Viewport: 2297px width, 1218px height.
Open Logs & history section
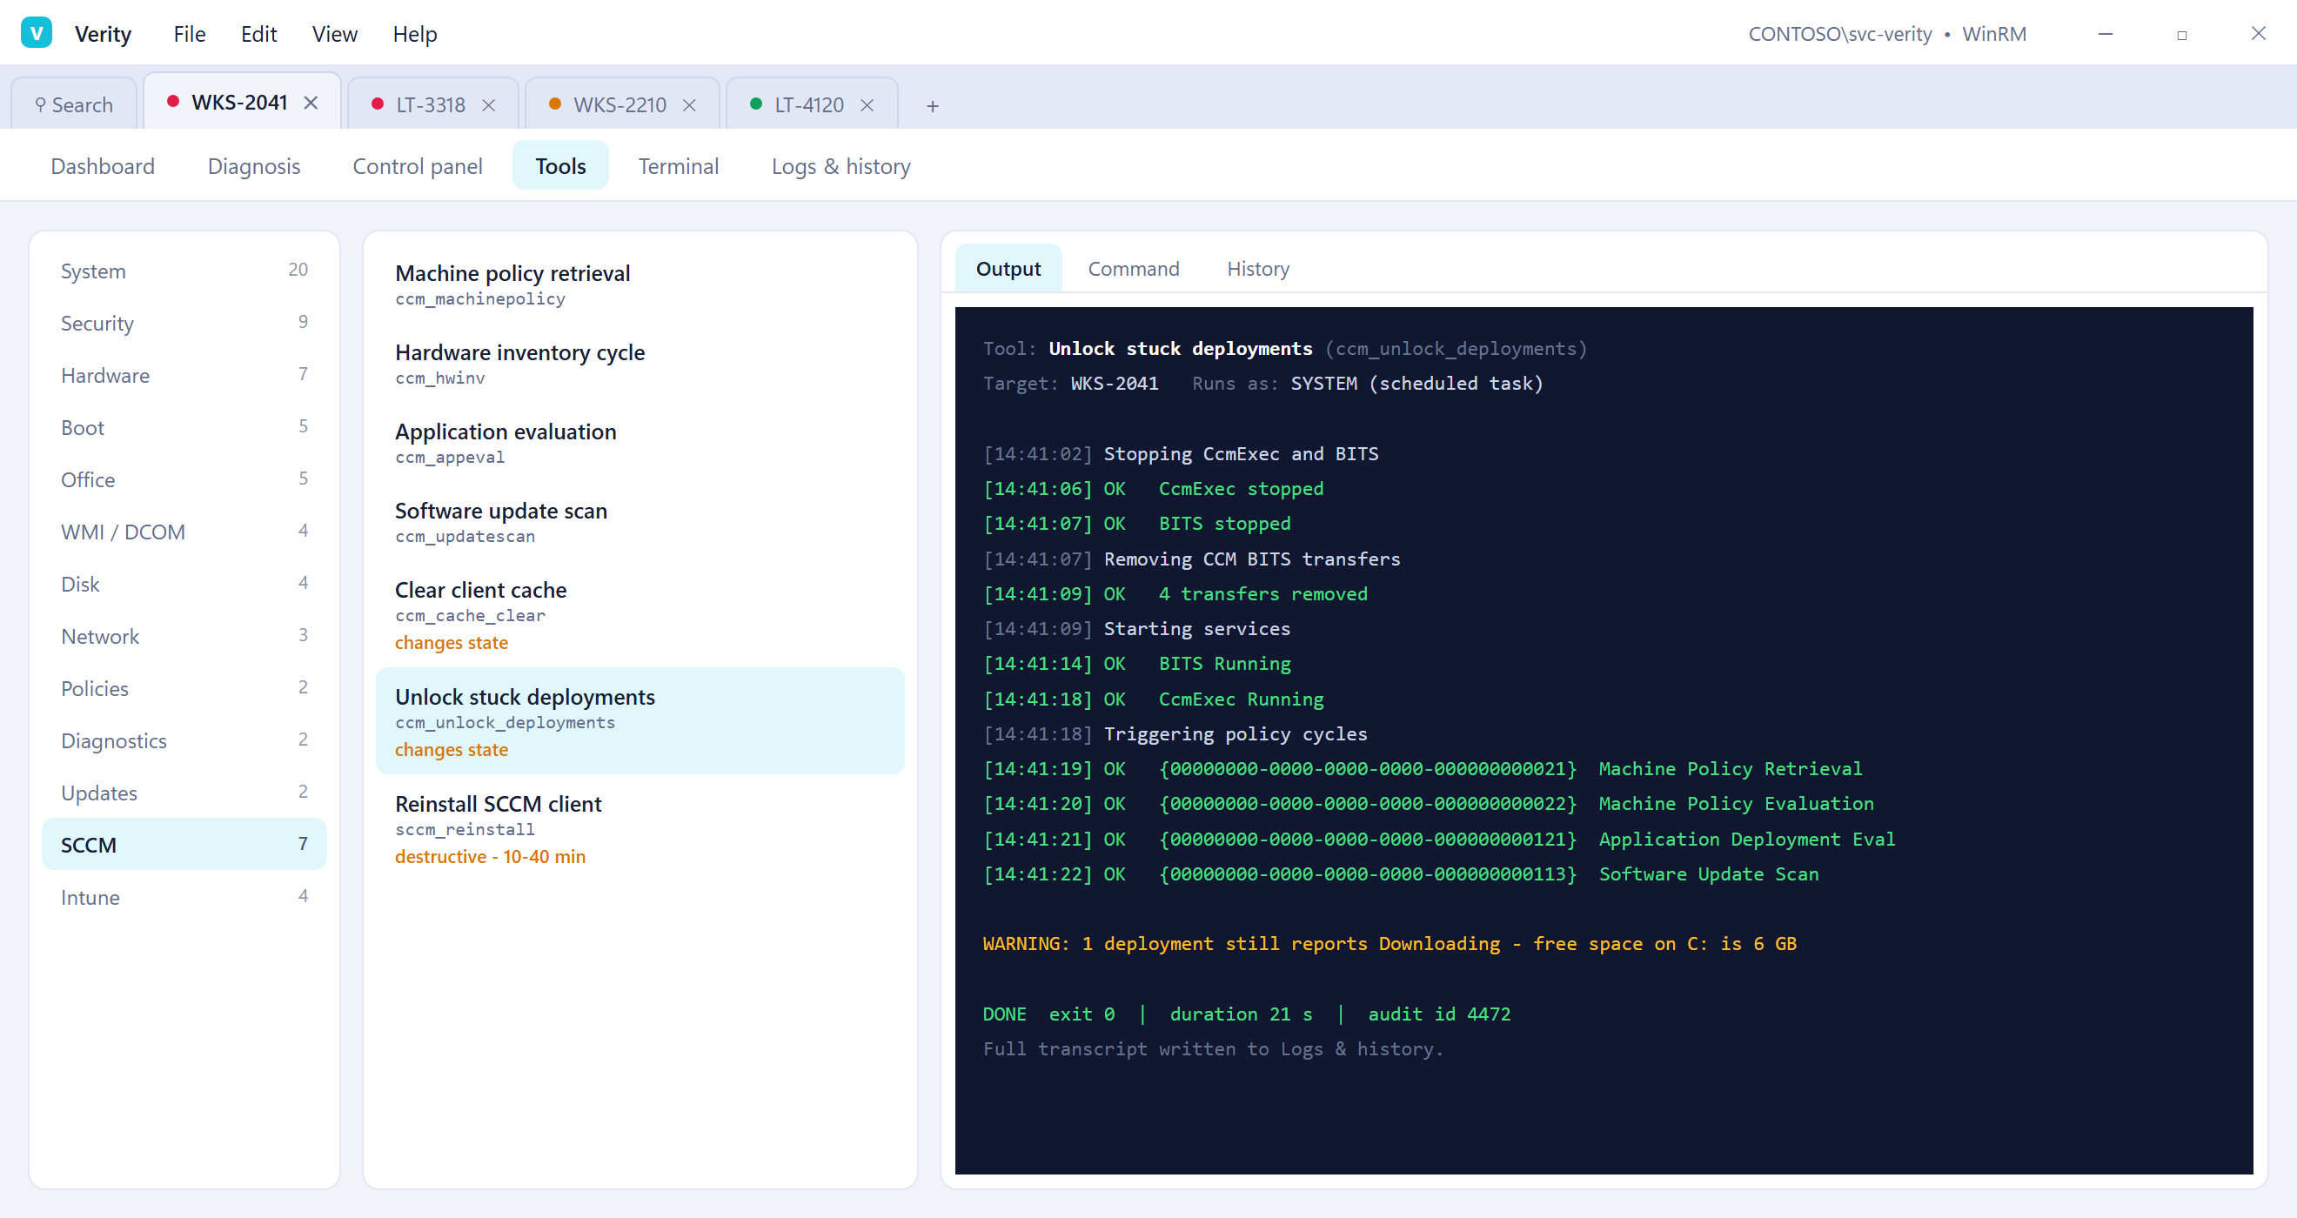840,166
